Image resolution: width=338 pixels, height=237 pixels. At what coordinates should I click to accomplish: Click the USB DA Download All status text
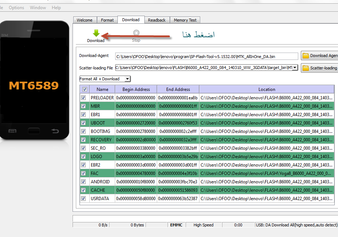click(x=296, y=225)
